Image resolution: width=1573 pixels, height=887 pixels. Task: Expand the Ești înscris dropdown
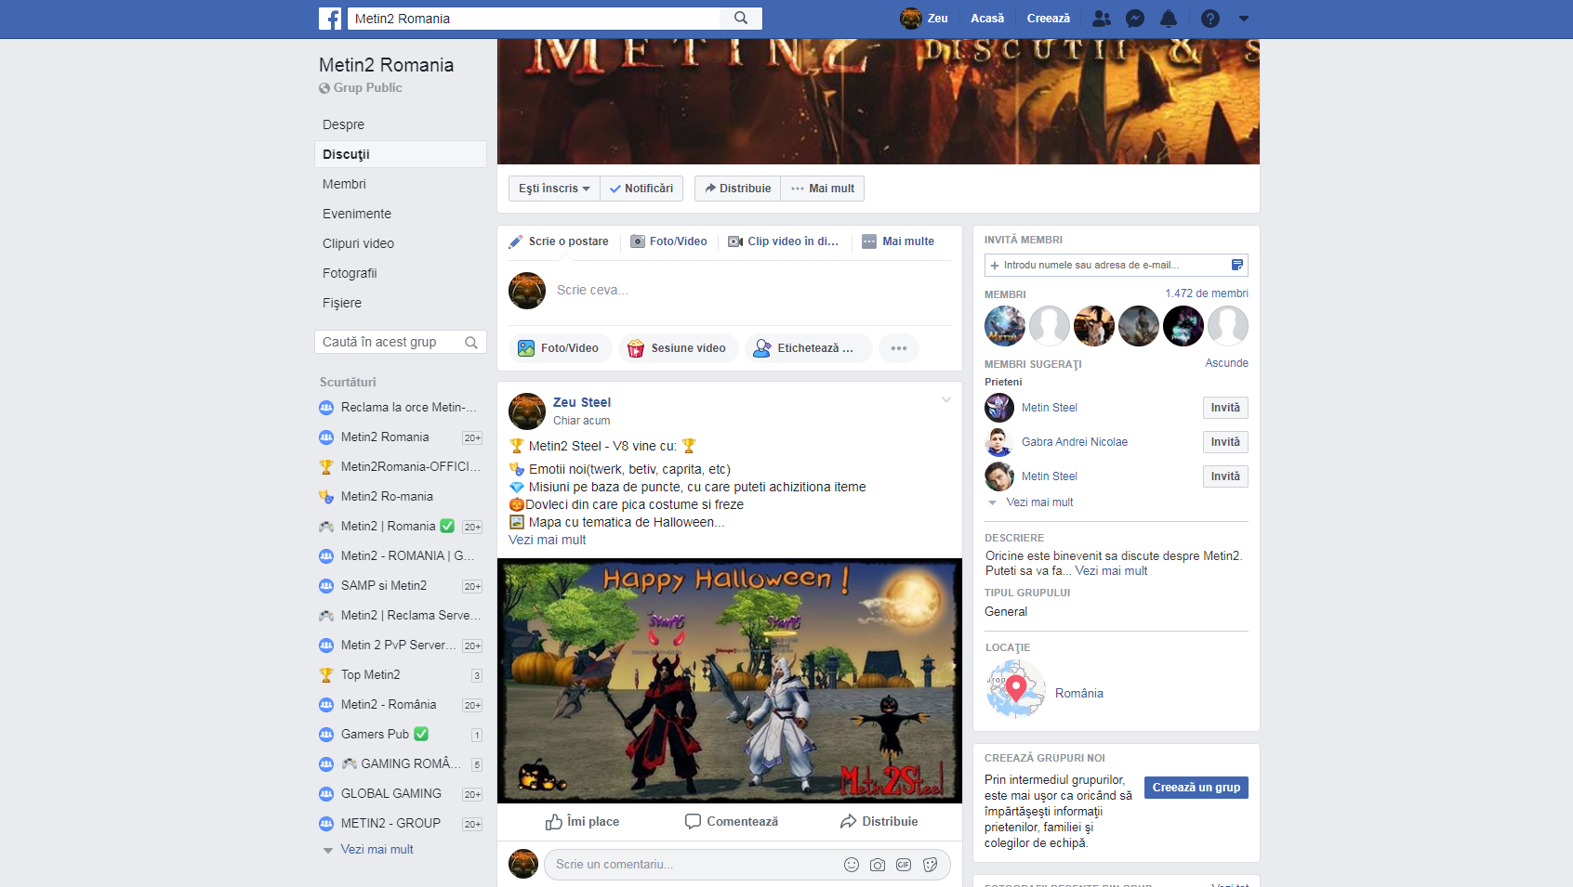click(554, 189)
